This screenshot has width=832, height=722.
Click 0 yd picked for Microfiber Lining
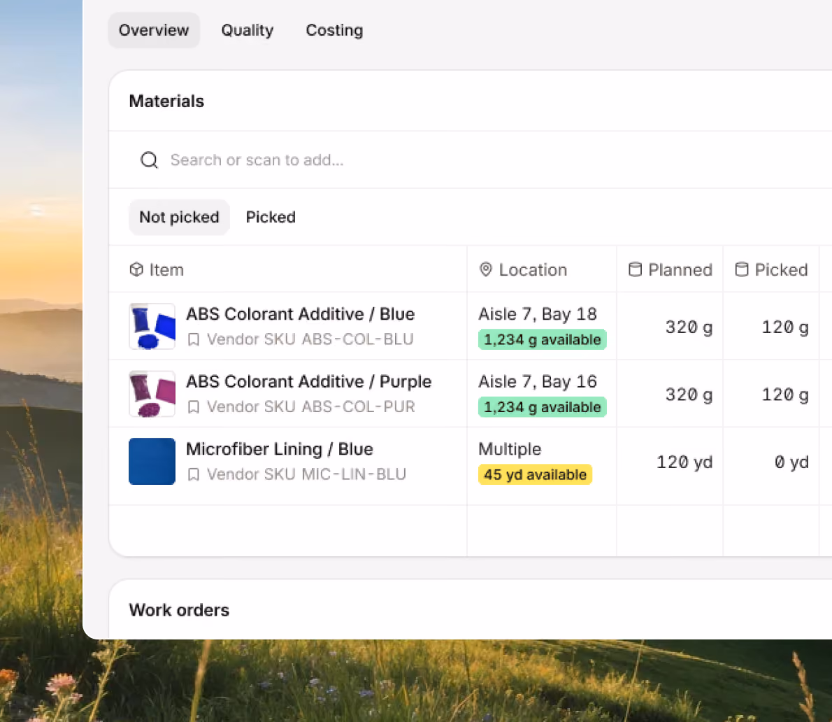(791, 462)
